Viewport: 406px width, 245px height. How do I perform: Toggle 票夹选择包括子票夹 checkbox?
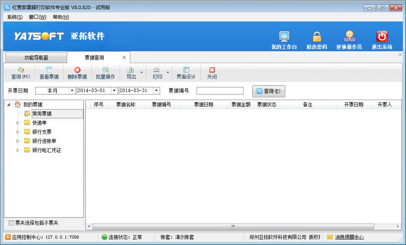[11, 223]
